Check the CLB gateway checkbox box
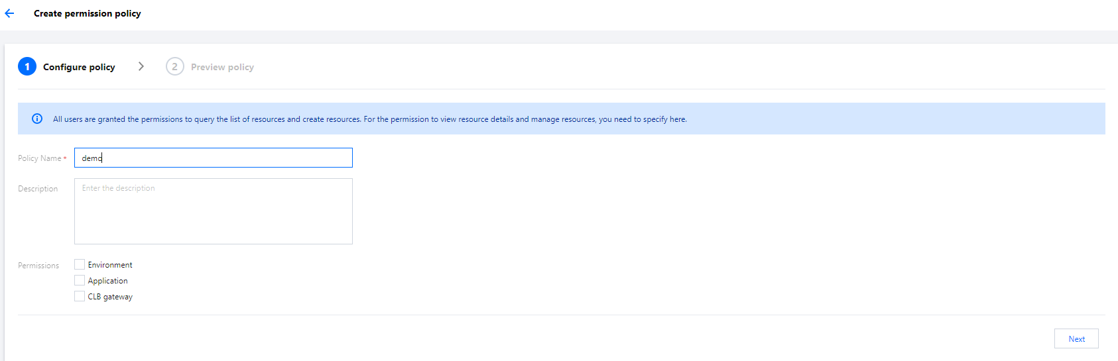The width and height of the screenshot is (1118, 361). coord(80,296)
